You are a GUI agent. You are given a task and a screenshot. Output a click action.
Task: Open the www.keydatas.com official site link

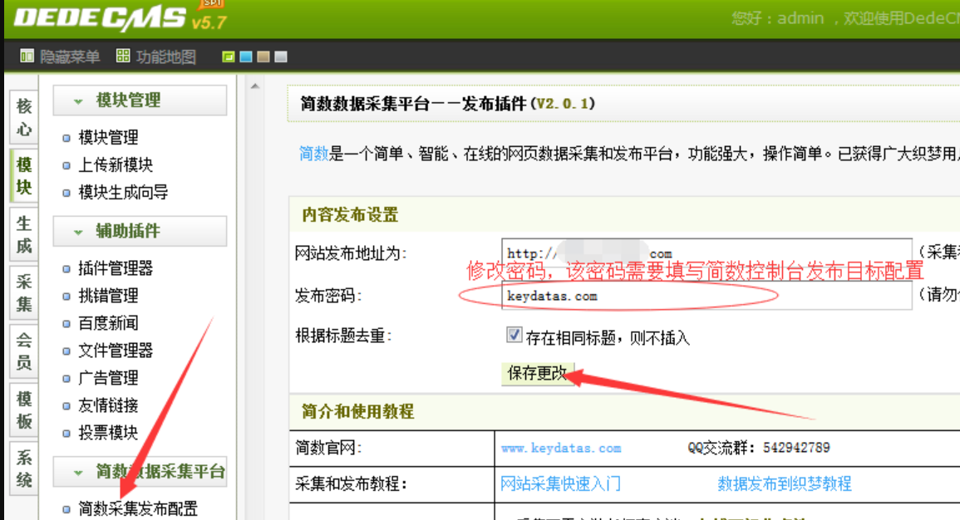point(561,448)
